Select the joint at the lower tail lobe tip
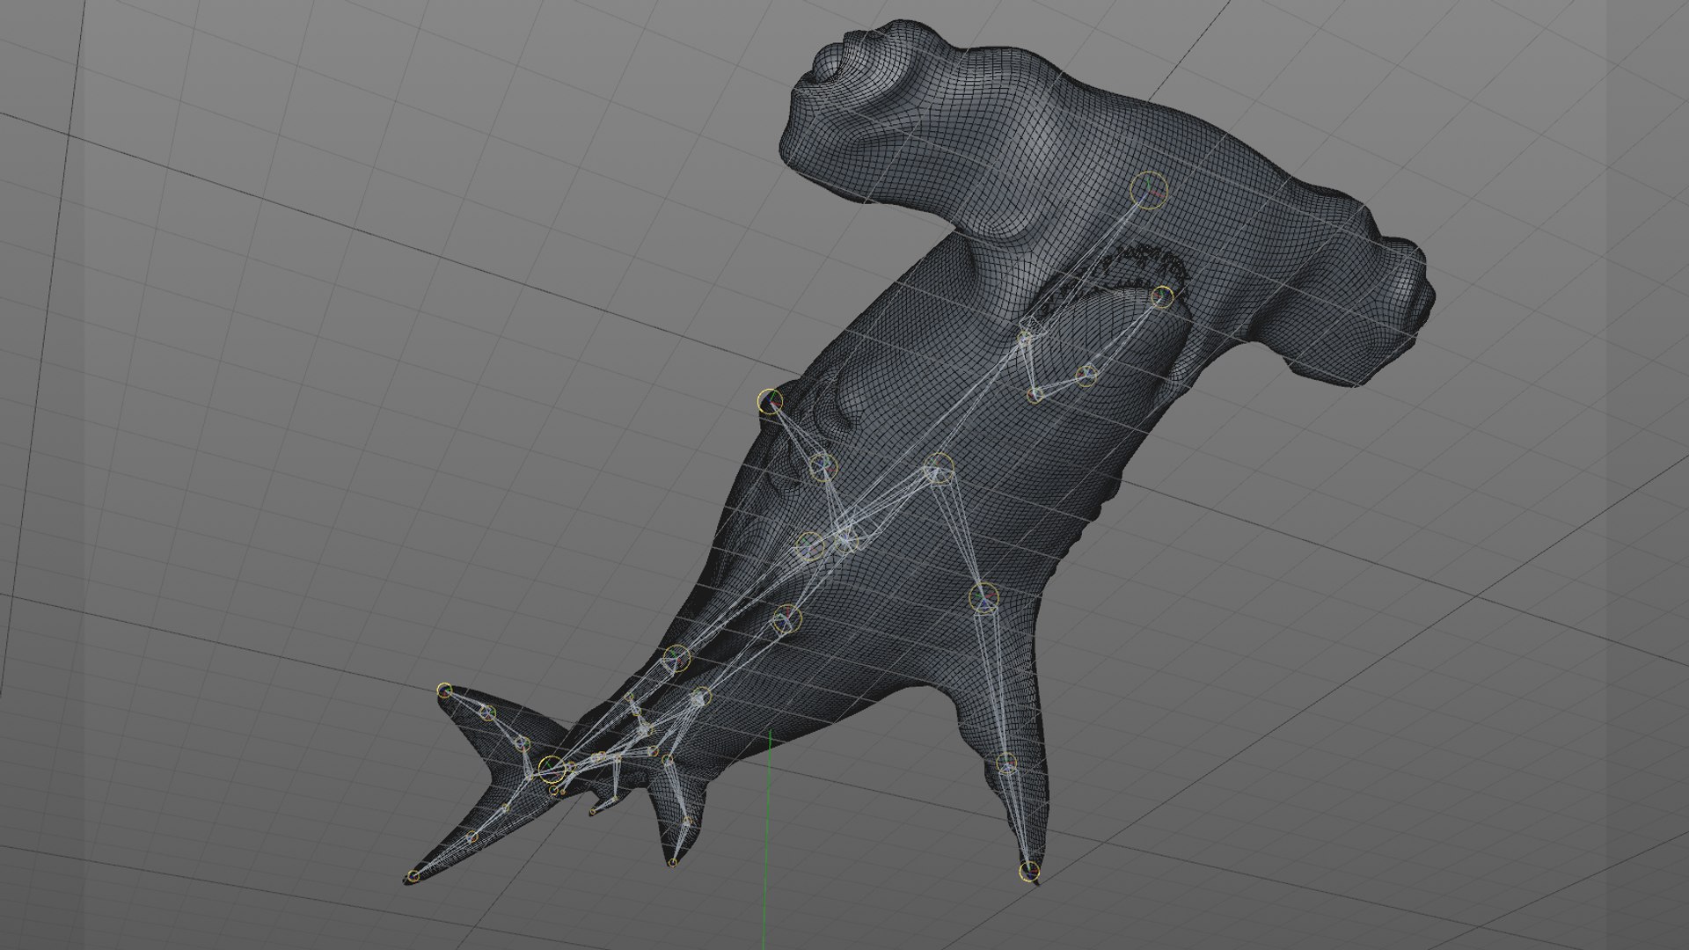1689x950 pixels. (x=413, y=875)
